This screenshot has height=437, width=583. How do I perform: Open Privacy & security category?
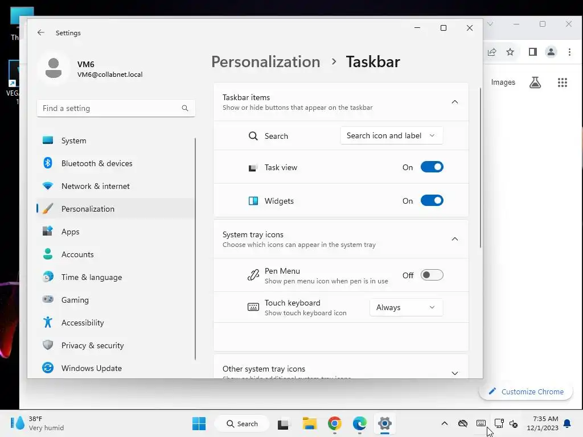(116, 345)
